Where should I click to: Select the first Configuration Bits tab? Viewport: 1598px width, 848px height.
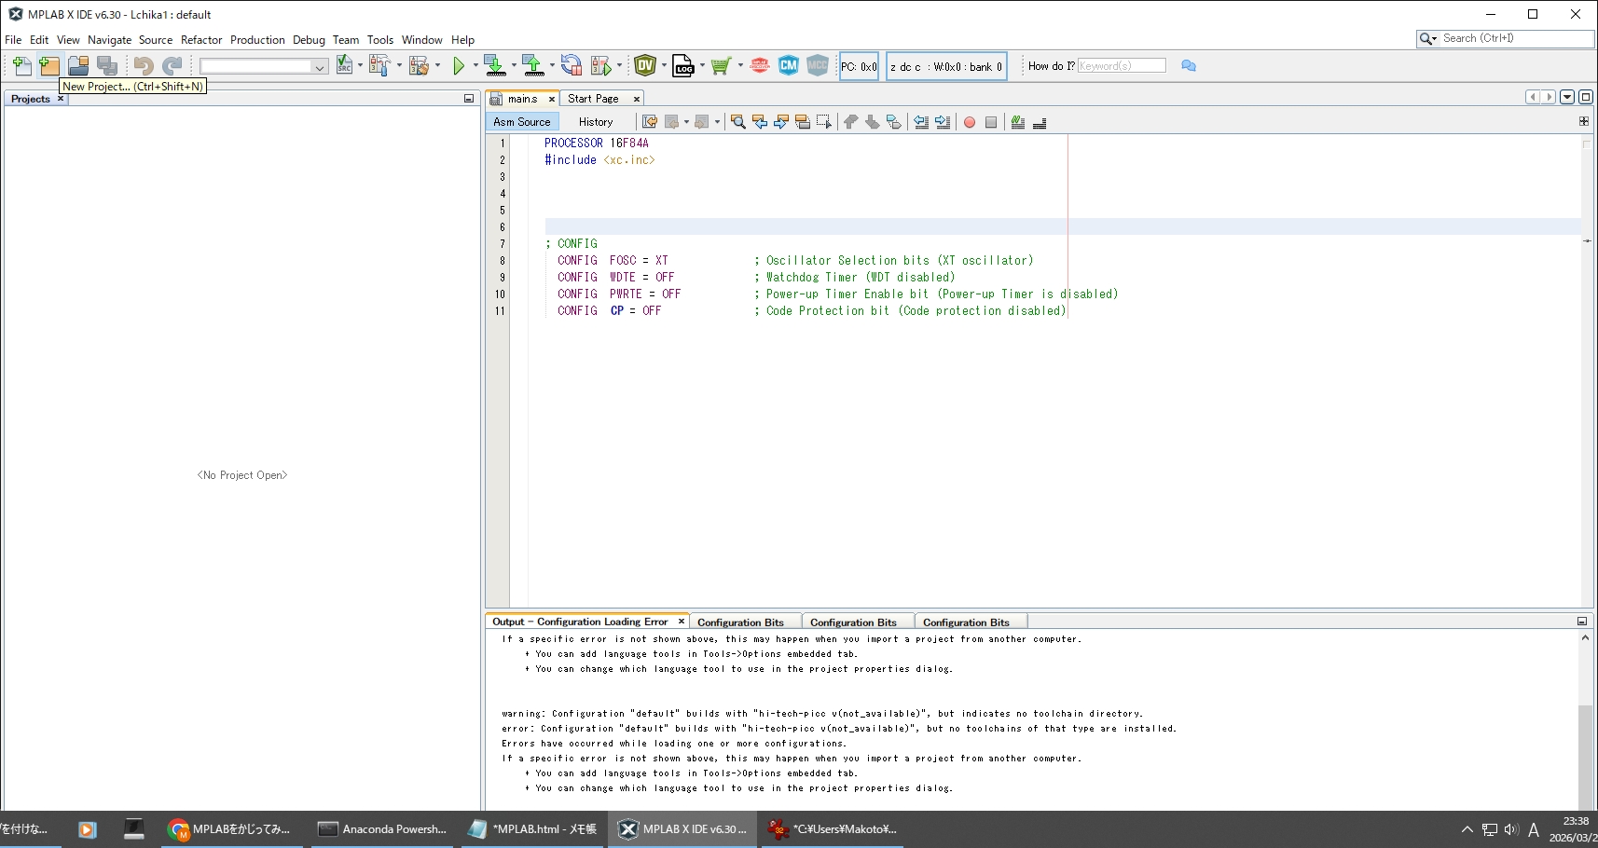click(740, 622)
